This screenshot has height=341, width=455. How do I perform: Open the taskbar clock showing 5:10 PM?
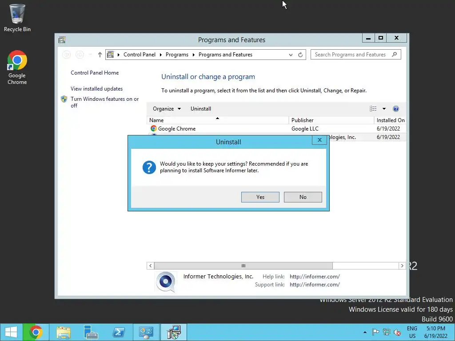tap(435, 332)
